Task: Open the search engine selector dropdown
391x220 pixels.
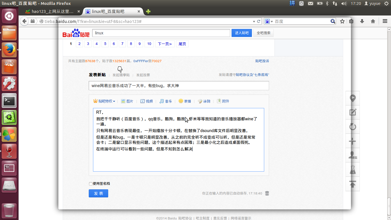Action: [x=269, y=21]
